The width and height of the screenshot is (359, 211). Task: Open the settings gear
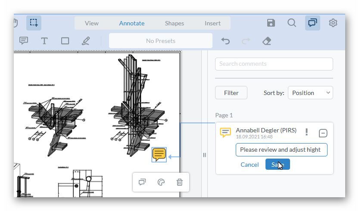point(333,23)
